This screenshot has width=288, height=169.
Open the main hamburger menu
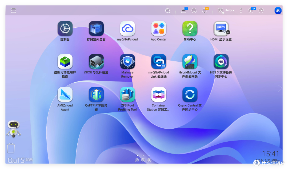[13, 10]
